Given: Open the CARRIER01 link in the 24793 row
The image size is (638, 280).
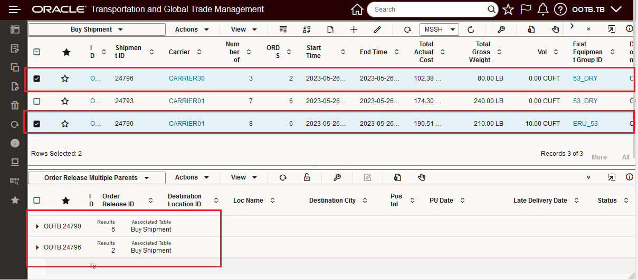Looking at the screenshot, I should (x=187, y=101).
